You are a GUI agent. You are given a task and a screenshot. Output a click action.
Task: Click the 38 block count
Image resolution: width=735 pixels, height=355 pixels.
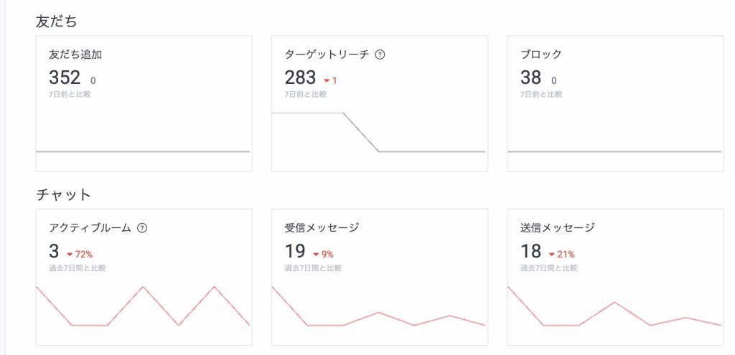coord(530,77)
